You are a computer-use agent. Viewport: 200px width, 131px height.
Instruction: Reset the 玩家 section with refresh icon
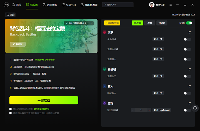[x=190, y=32]
